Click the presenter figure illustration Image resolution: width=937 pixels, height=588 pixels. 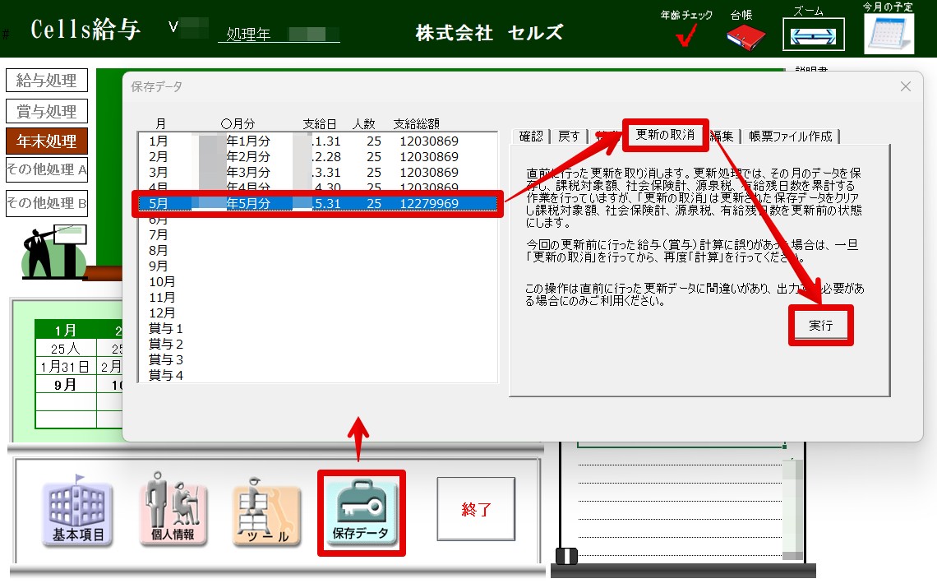coord(53,251)
